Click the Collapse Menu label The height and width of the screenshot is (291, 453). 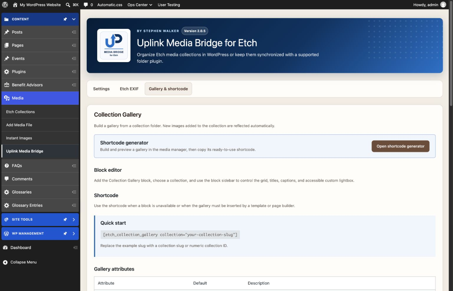pyautogui.click(x=24, y=262)
